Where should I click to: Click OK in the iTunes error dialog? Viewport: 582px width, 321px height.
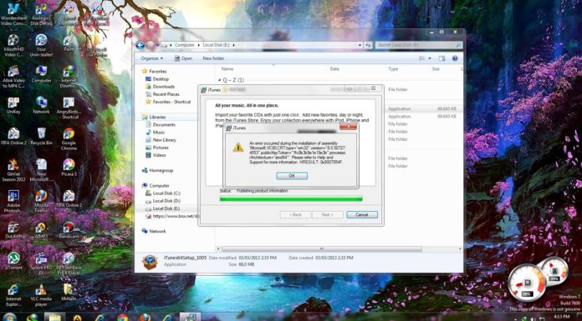point(292,176)
